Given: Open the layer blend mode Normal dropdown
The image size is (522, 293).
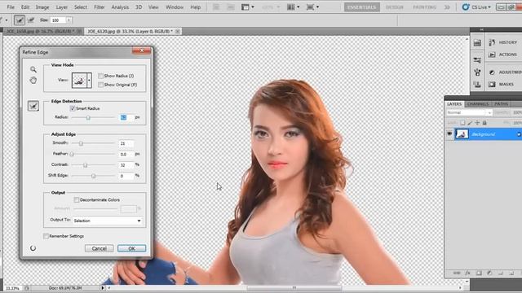Looking at the screenshot, I should [469, 112].
